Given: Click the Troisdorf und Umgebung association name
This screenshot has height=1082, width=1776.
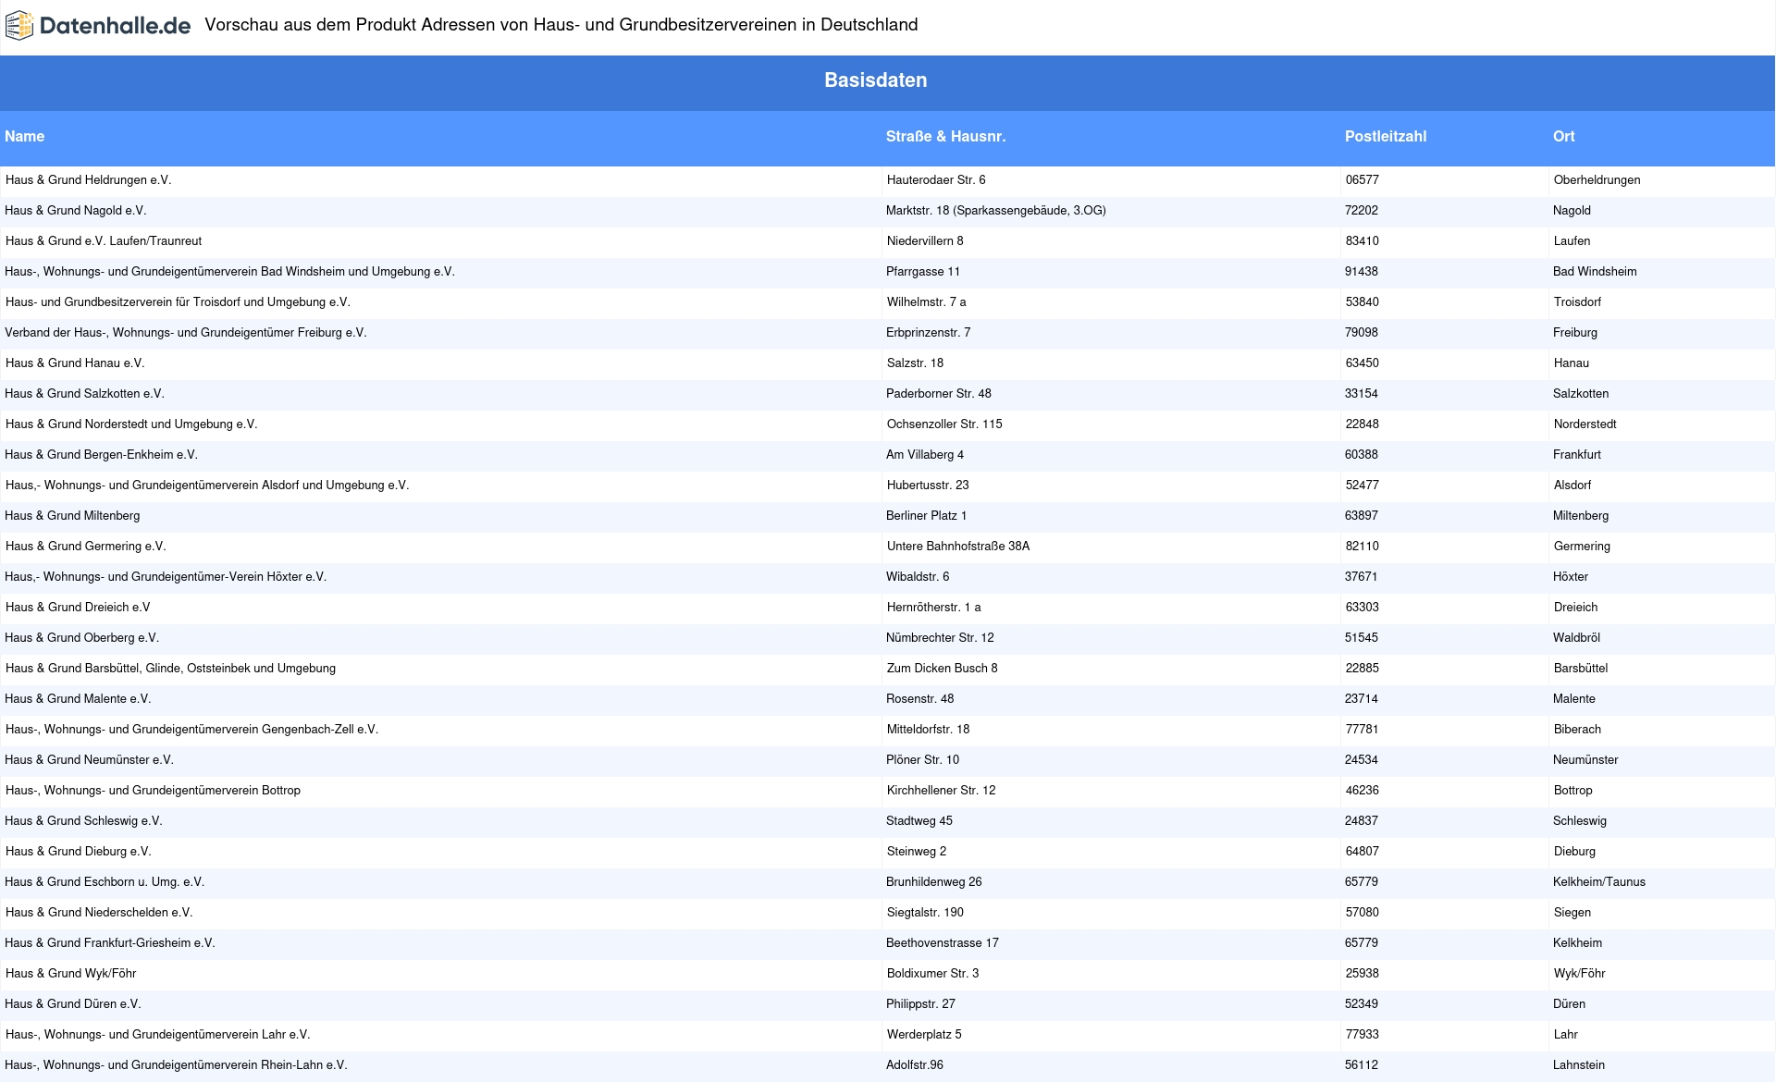Looking at the screenshot, I should 178,302.
